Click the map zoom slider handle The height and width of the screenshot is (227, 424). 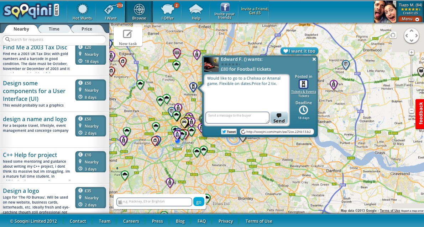(411, 80)
